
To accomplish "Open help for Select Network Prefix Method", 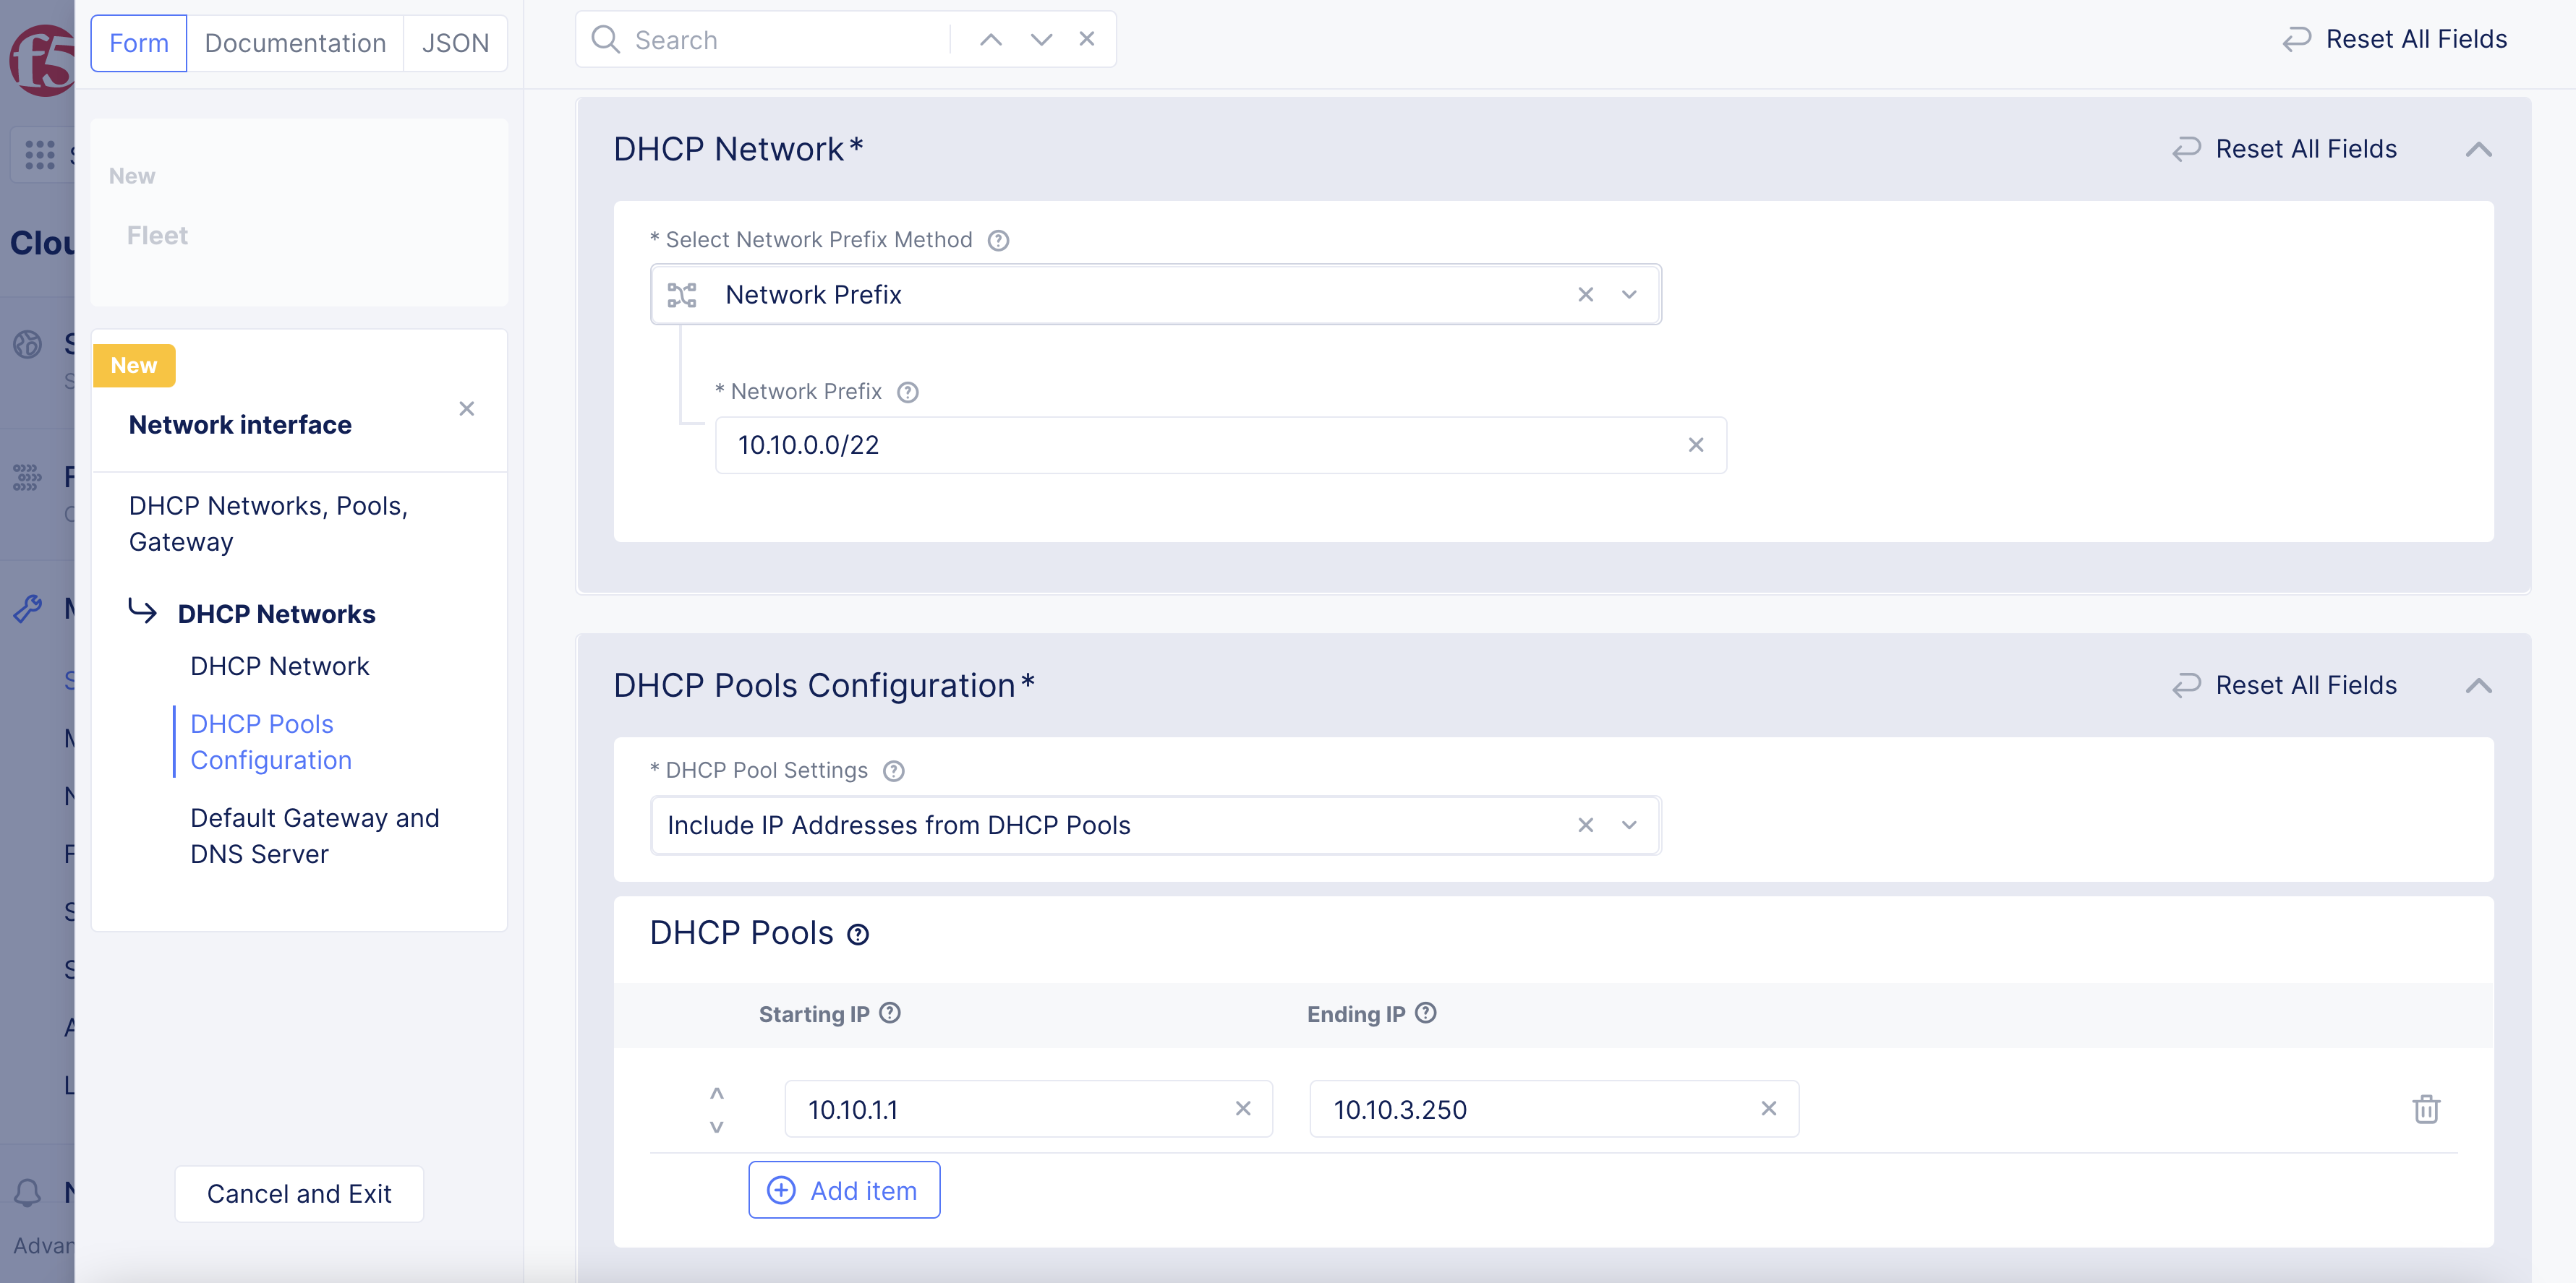I will point(998,241).
